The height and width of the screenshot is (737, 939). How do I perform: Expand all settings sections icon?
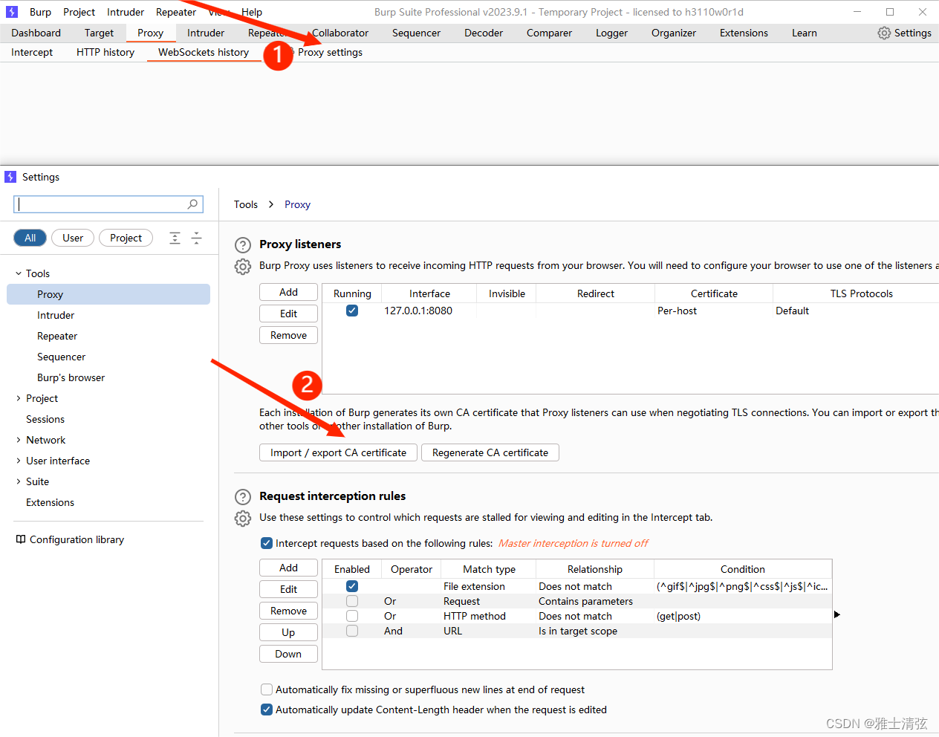(x=175, y=238)
